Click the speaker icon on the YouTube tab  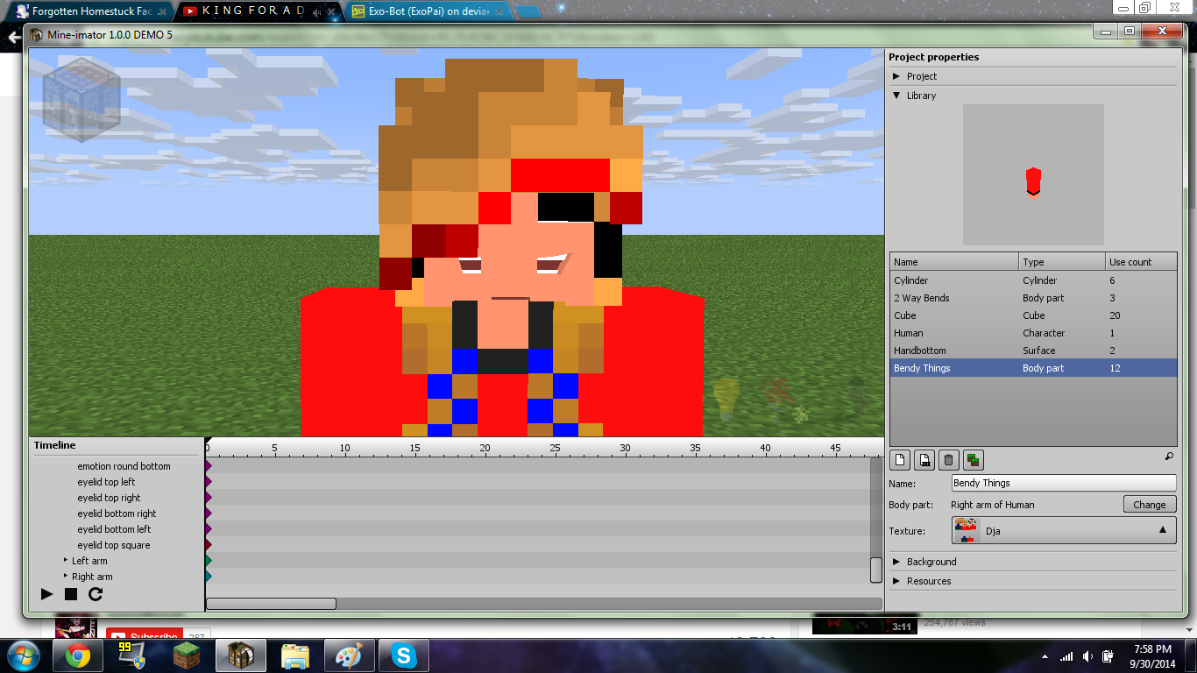pyautogui.click(x=317, y=11)
